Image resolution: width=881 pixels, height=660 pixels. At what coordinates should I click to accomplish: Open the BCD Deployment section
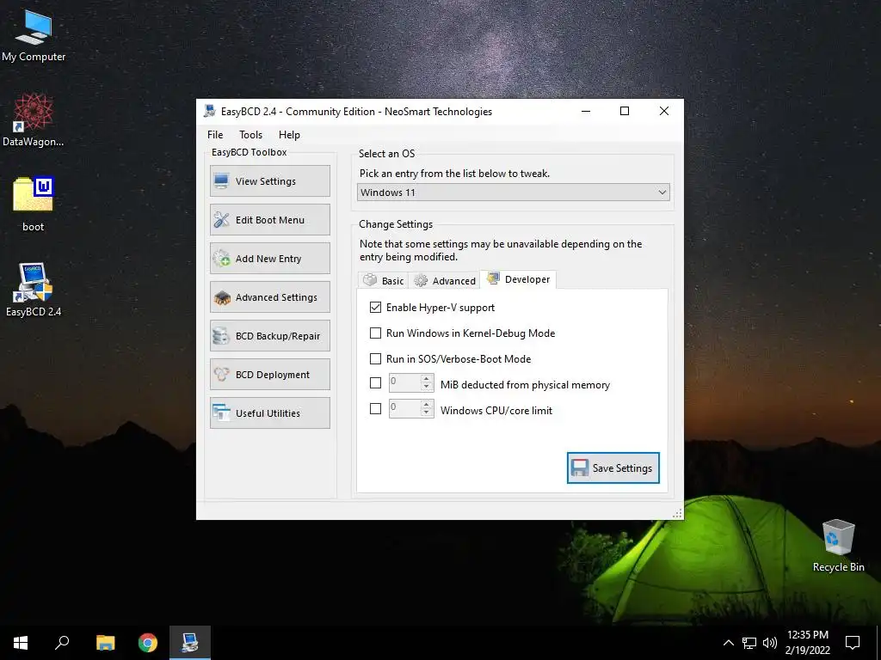[x=269, y=375]
